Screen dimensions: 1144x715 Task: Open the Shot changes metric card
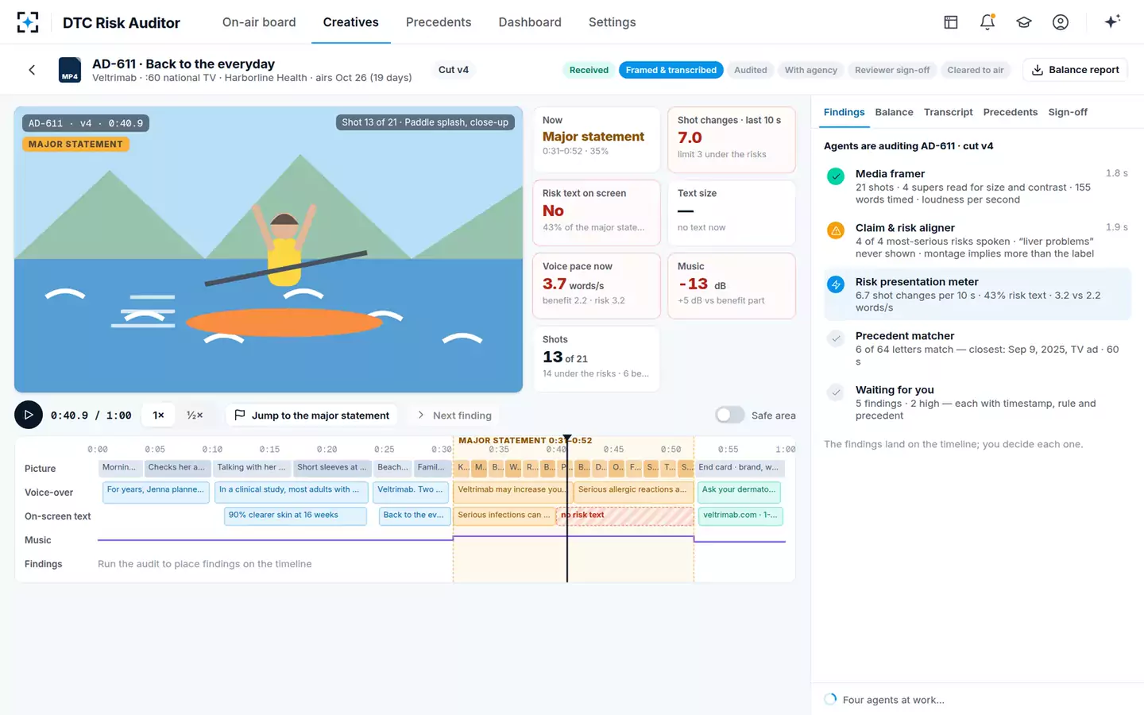click(x=732, y=140)
